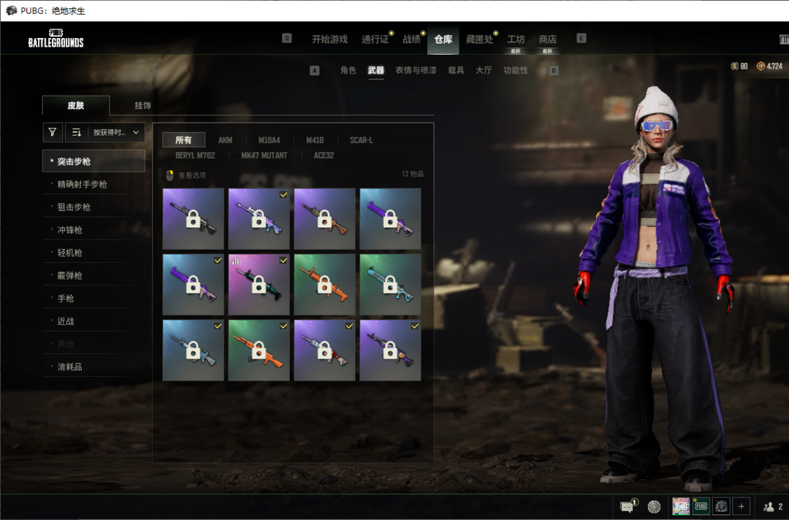Switch to the 表情与喷漆 sub-tab
This screenshot has height=520, width=789.
tap(416, 70)
